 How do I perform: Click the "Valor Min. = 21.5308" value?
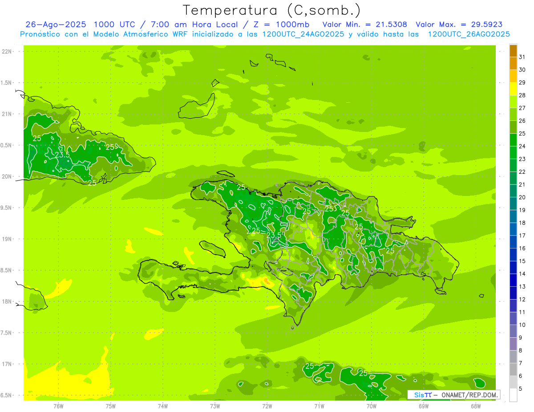(x=365, y=24)
